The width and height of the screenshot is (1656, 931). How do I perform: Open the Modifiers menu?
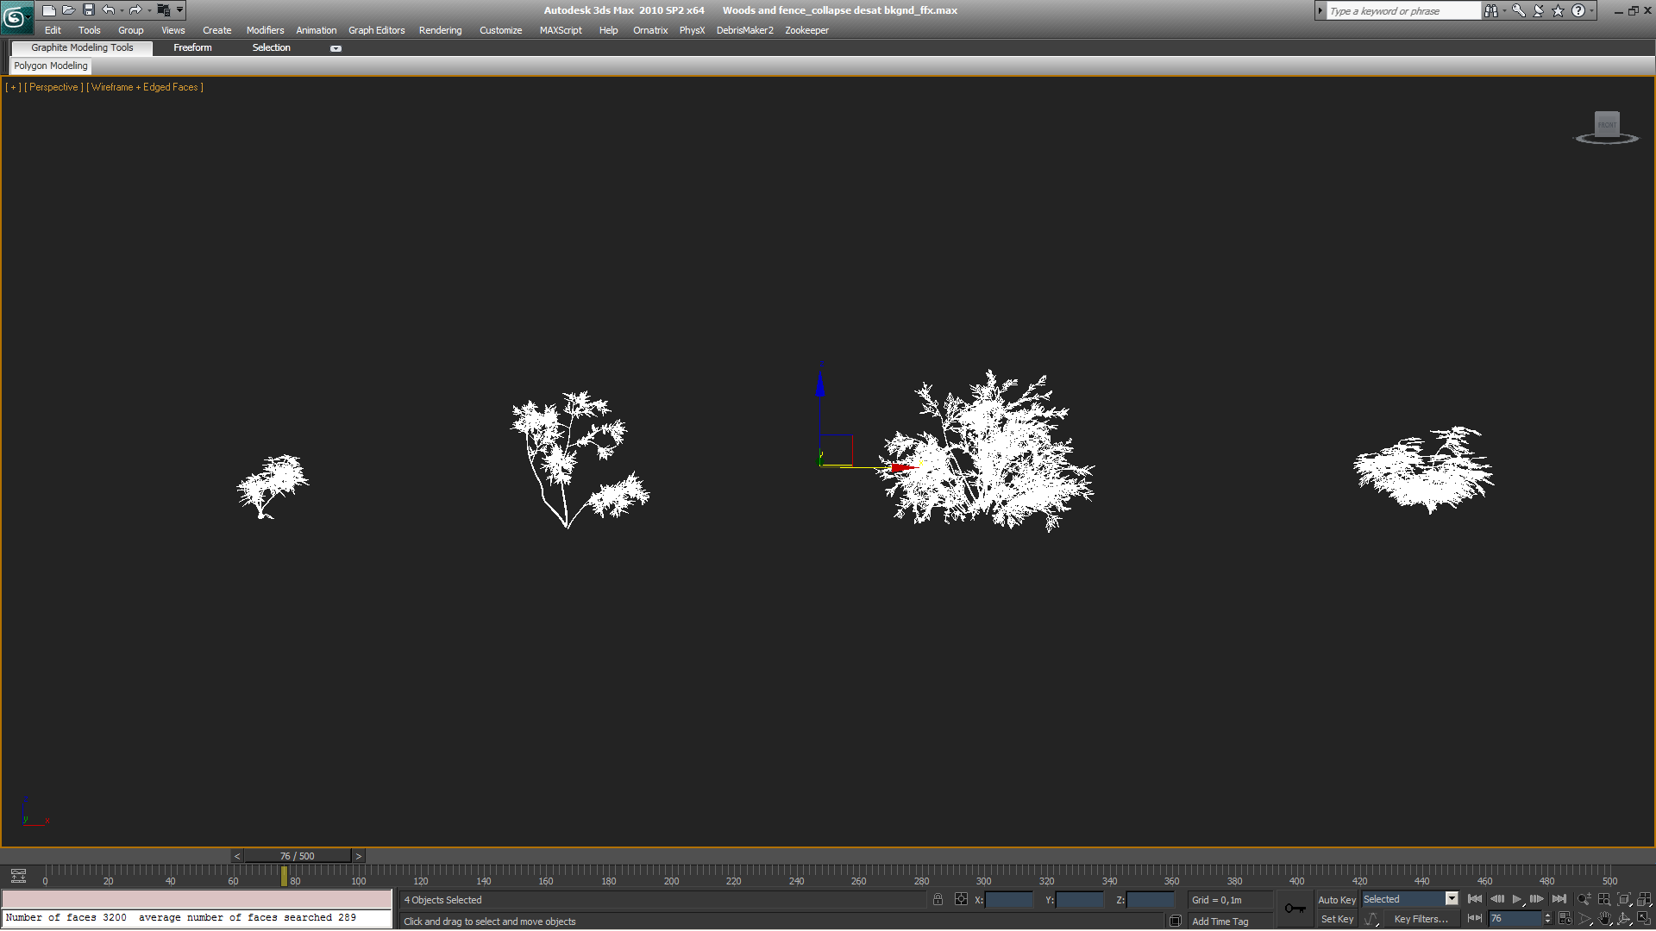(x=265, y=30)
